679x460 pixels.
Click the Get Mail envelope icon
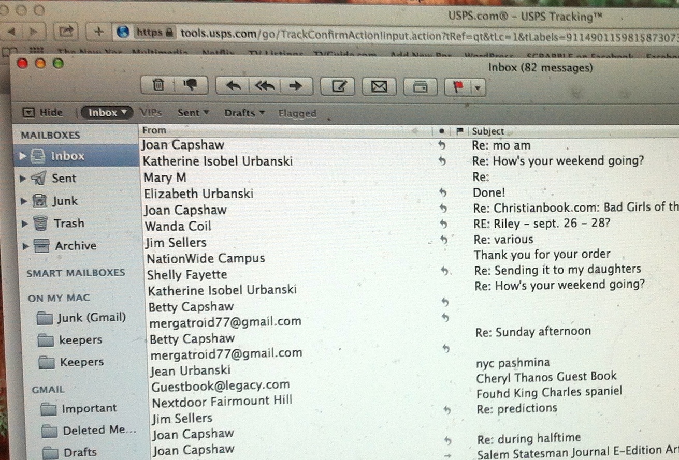tap(379, 87)
